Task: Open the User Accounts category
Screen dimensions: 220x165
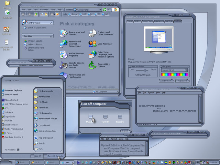Action: pyautogui.click(x=100, y=44)
